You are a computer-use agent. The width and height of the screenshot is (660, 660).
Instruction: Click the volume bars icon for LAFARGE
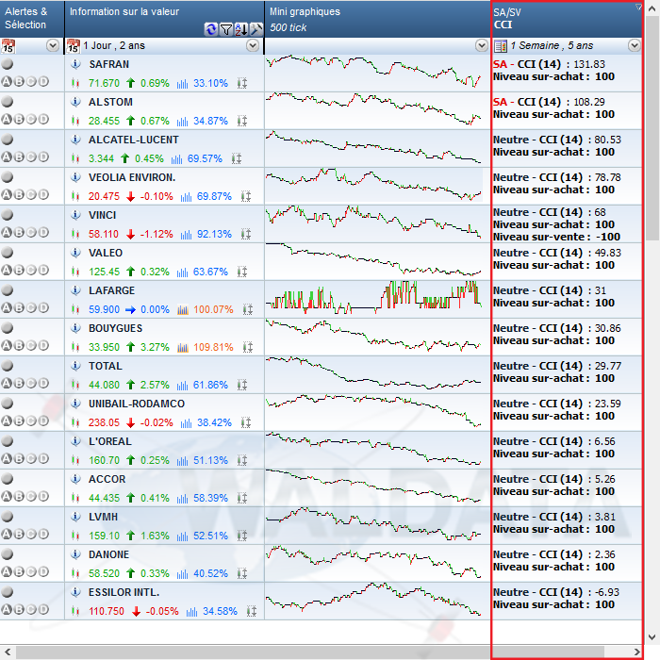click(x=183, y=310)
